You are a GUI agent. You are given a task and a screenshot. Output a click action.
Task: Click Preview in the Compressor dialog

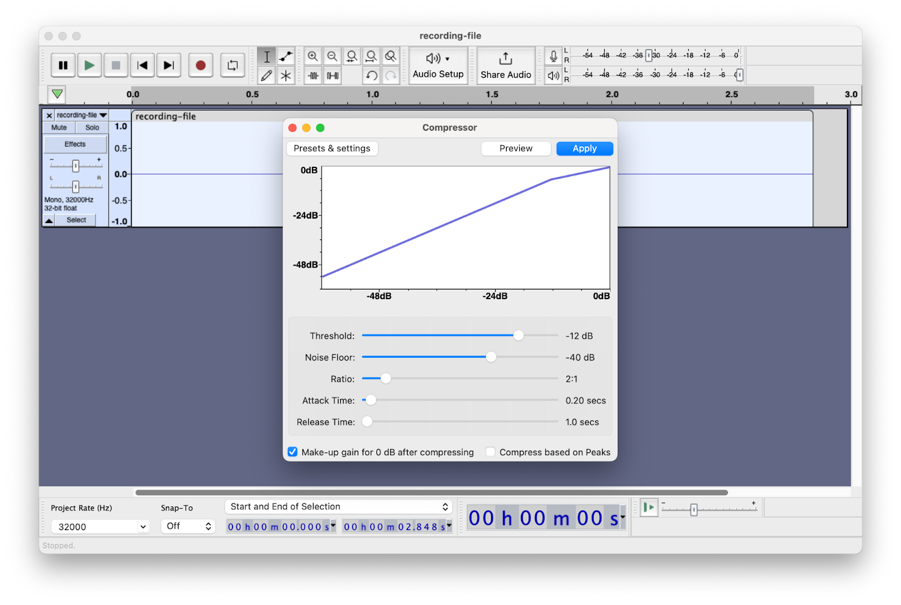[516, 149]
